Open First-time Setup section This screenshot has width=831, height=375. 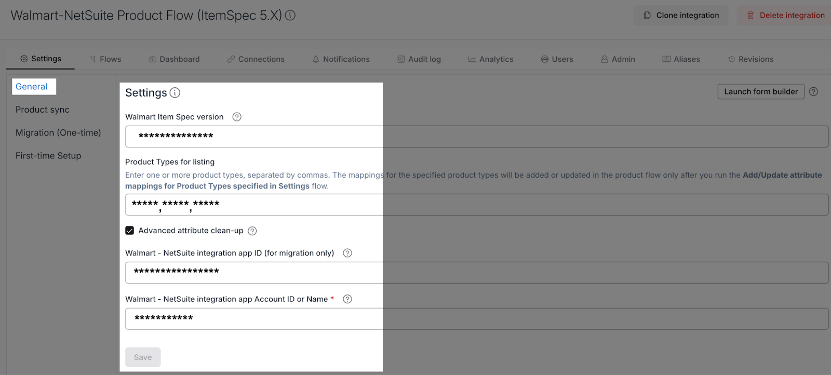tap(48, 155)
